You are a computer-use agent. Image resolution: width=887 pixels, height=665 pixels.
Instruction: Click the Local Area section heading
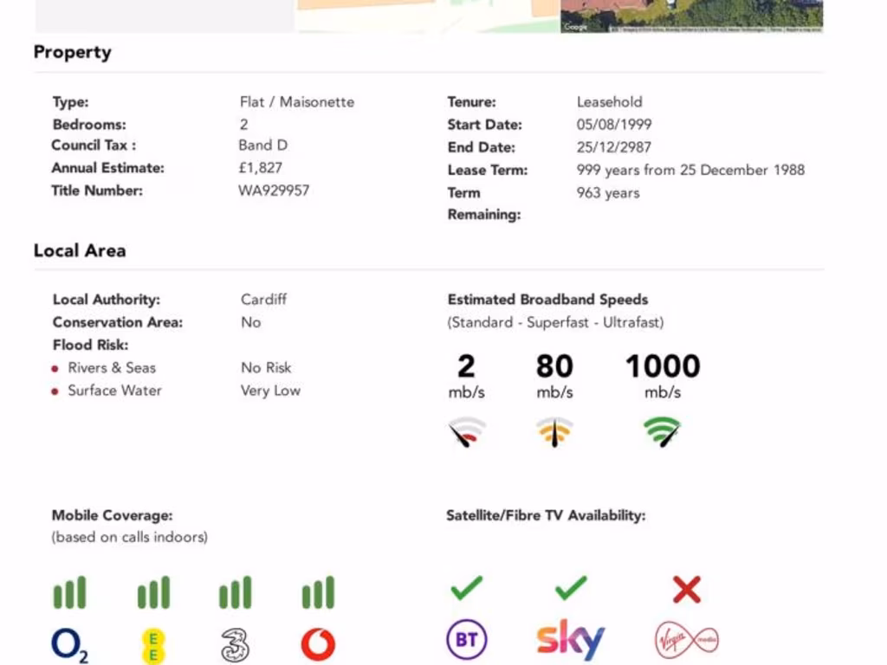tap(80, 250)
